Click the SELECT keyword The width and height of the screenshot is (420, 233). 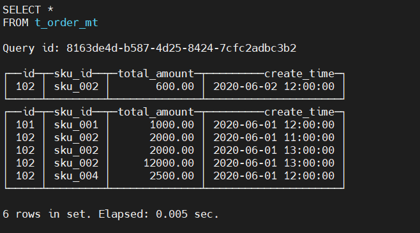point(22,10)
